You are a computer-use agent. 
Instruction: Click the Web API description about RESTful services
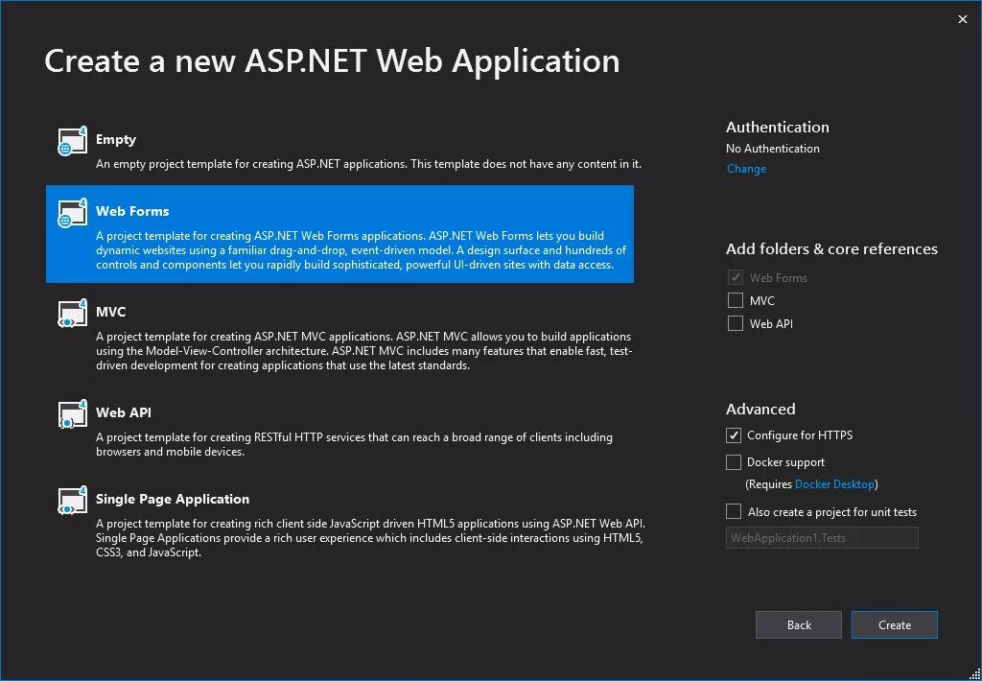point(354,444)
